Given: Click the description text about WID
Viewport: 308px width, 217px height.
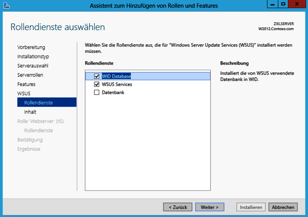Looking at the screenshot, I should point(257,76).
